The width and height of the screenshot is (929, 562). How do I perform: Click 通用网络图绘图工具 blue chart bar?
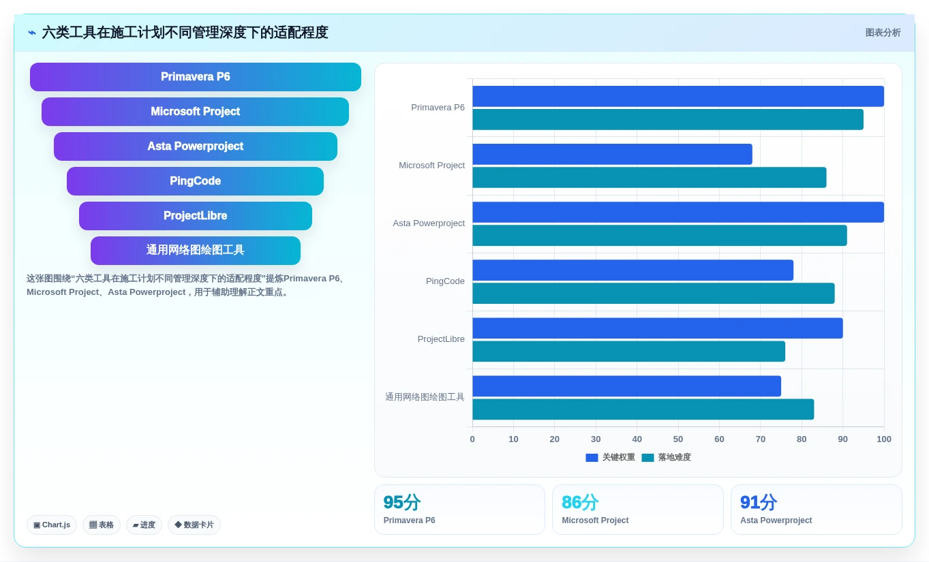coord(627,386)
